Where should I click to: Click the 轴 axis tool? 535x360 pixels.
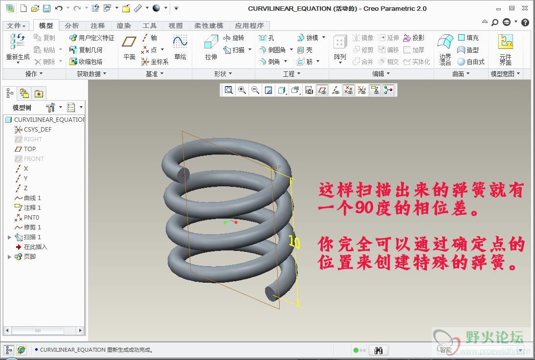click(150, 38)
